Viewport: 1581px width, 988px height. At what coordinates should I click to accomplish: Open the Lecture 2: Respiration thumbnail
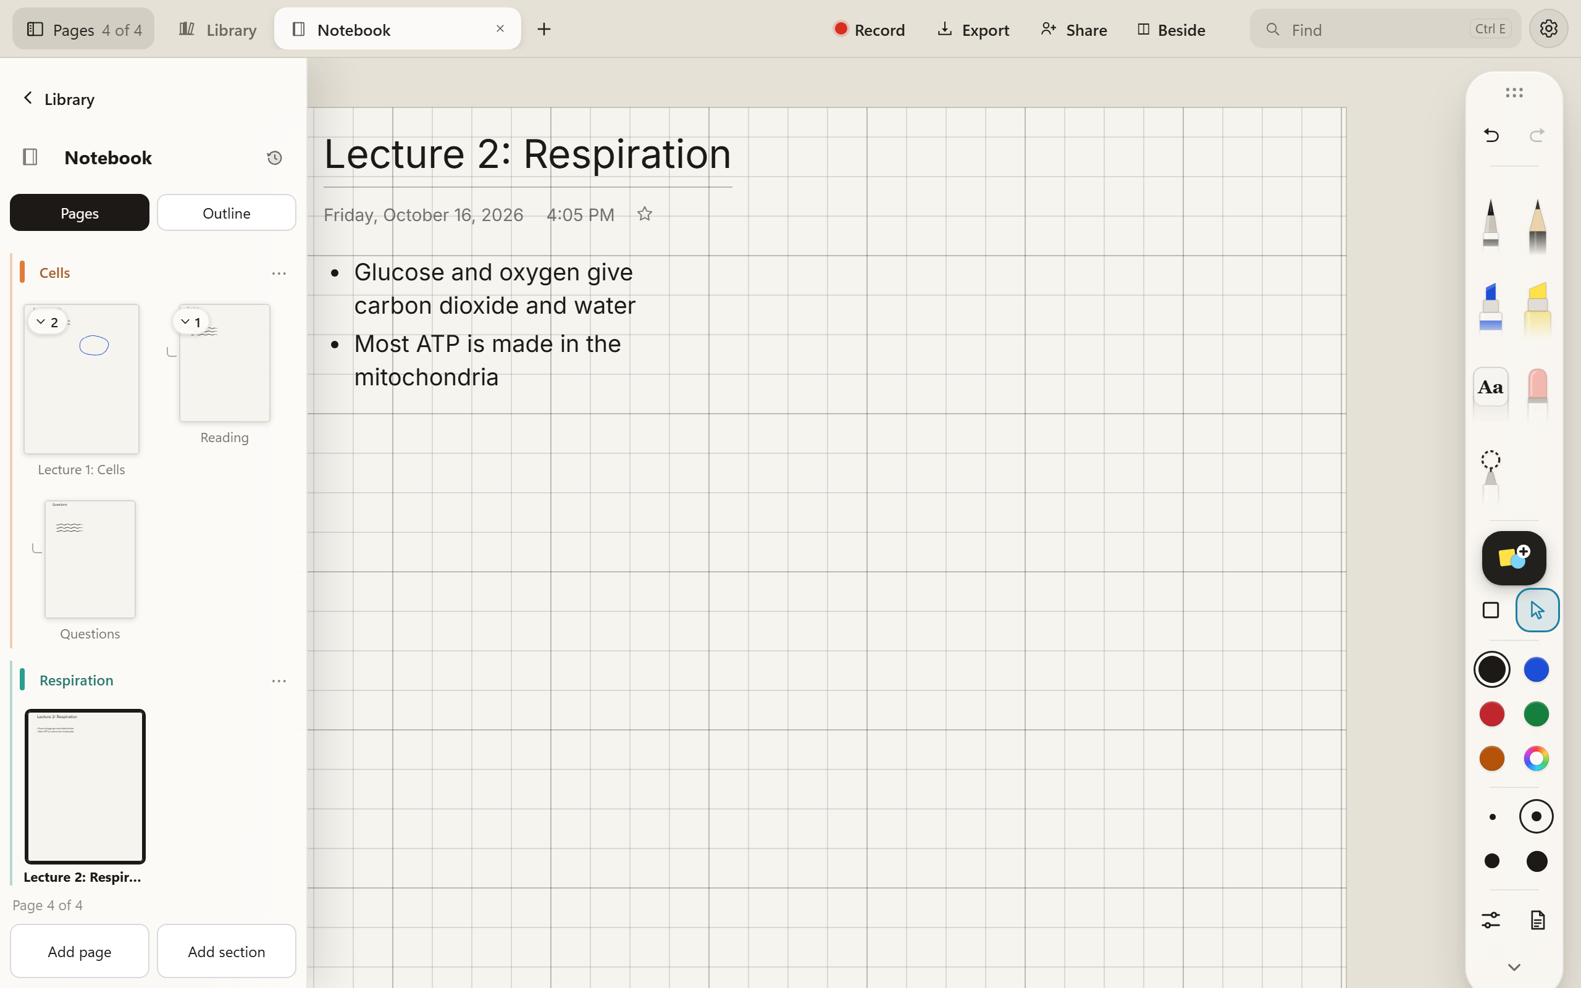pyautogui.click(x=85, y=787)
